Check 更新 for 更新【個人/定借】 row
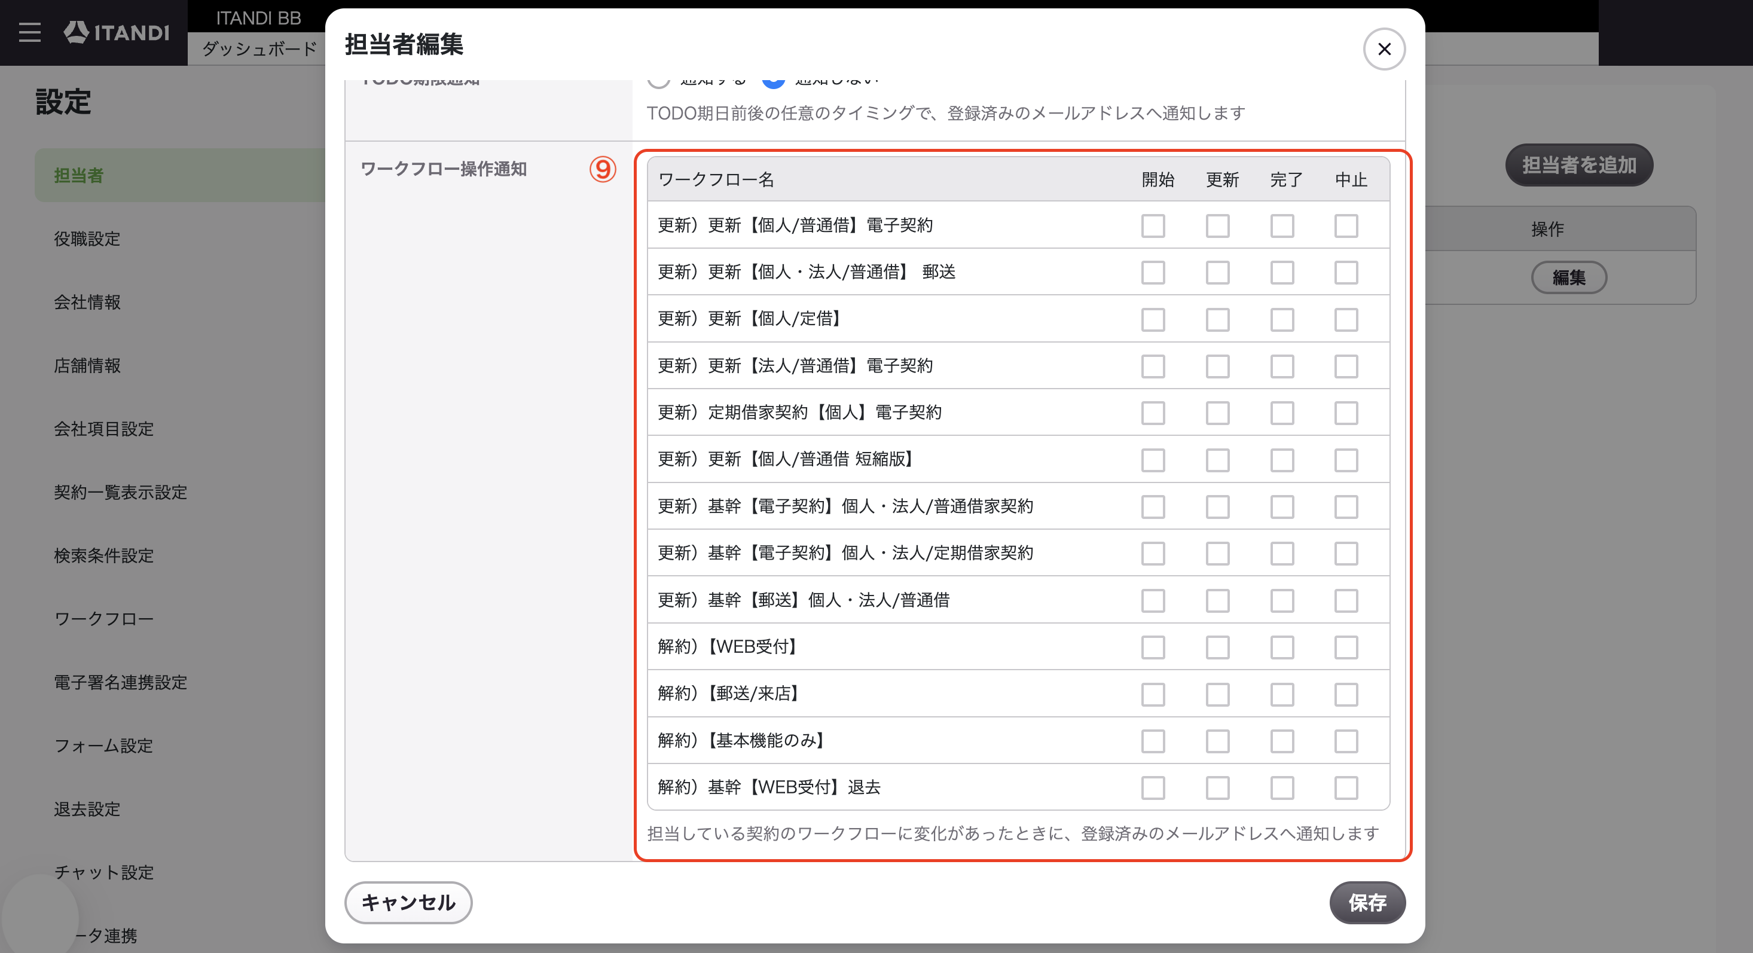Viewport: 1753px width, 953px height. tap(1217, 319)
